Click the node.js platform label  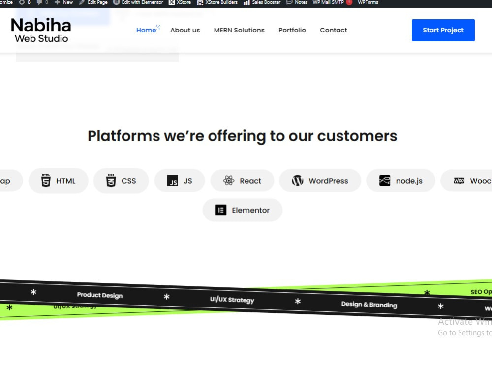click(409, 181)
